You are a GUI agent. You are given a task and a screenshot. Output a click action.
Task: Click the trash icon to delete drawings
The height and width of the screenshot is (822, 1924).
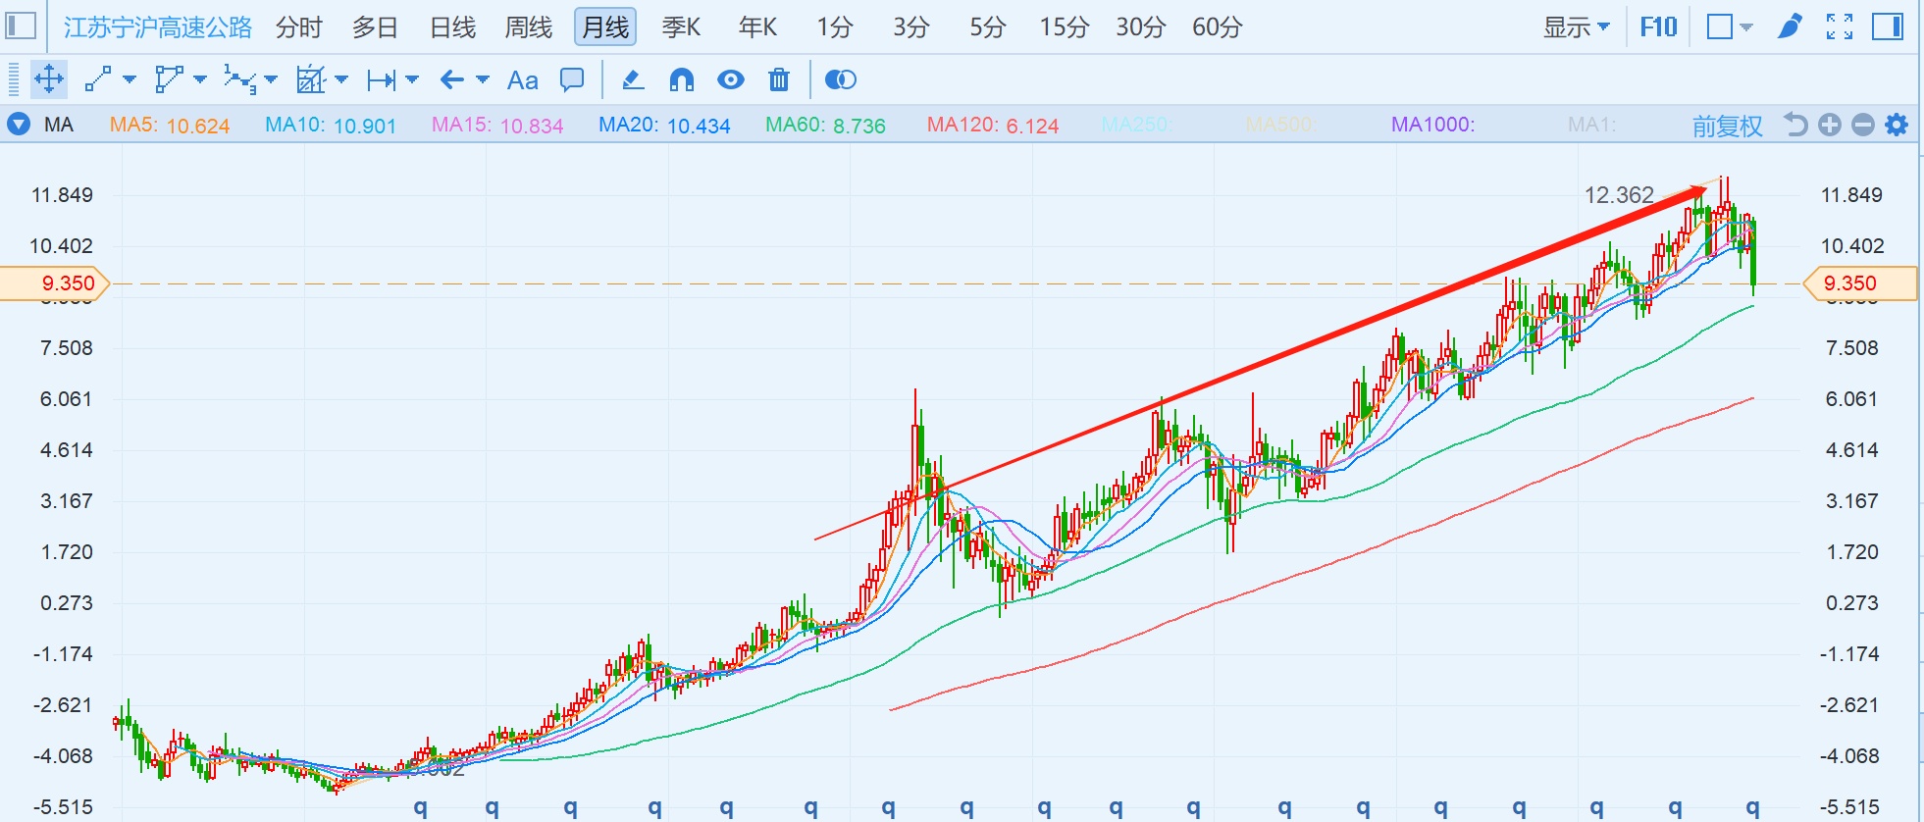[779, 79]
